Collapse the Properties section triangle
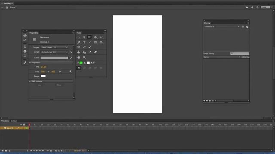 pyautogui.click(x=30, y=62)
